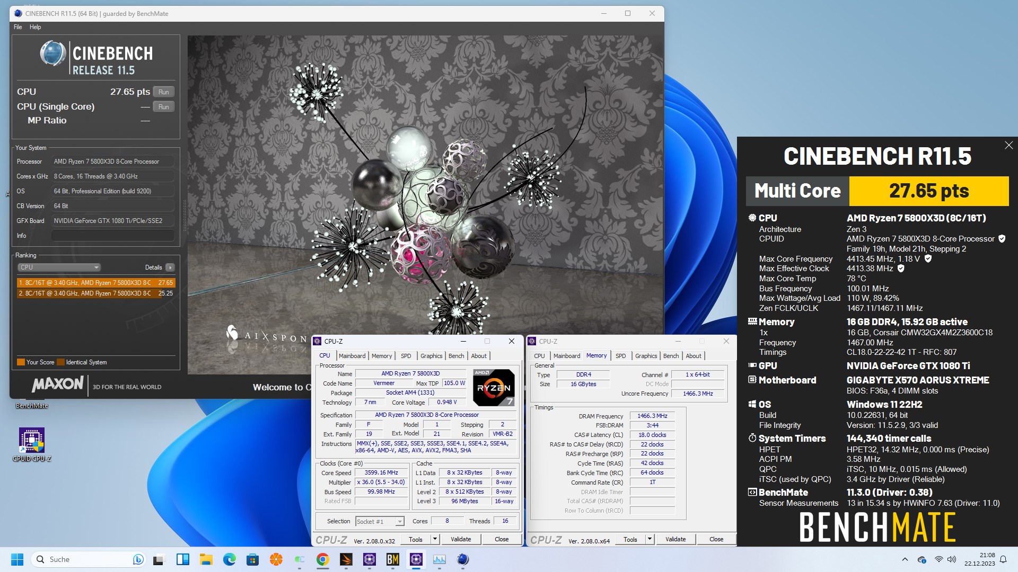Select the first ranking entry scoring 27.65
This screenshot has height=572, width=1018.
click(96, 283)
